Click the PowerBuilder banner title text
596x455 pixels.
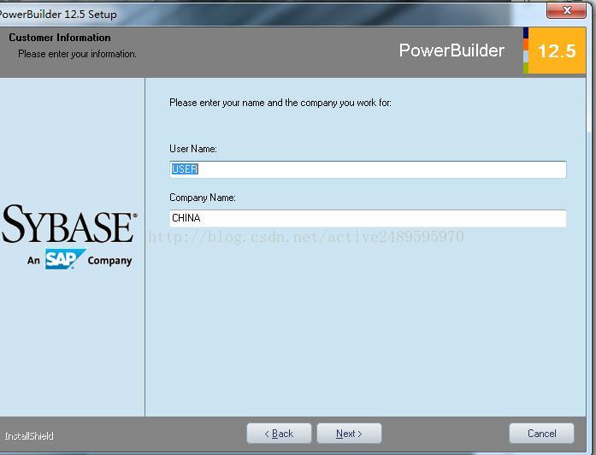point(451,50)
